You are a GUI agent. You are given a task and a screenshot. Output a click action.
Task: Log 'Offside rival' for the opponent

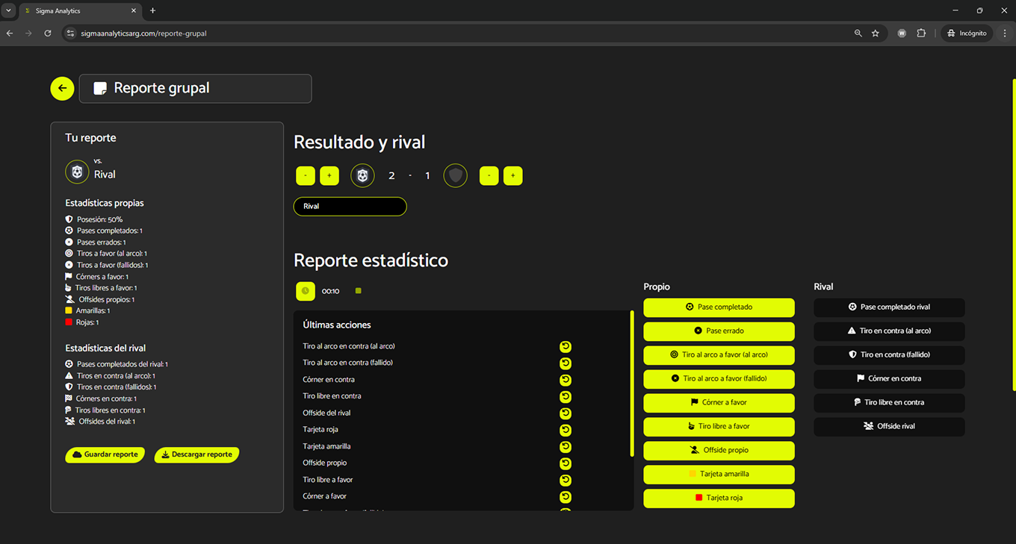coord(889,426)
